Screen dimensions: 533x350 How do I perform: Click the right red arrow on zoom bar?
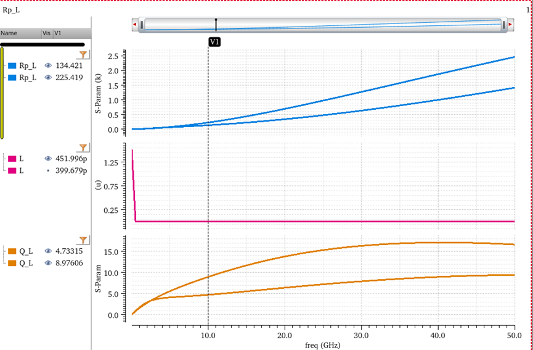coord(510,25)
